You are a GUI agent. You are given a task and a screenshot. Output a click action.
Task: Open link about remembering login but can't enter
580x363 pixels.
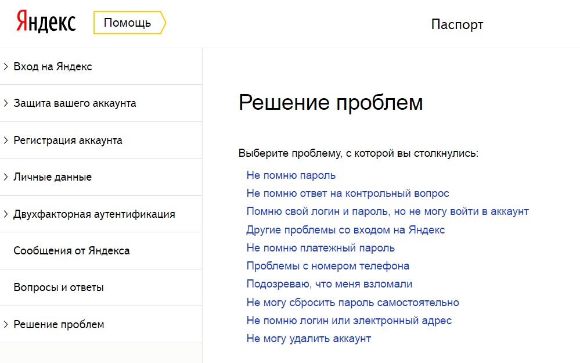pyautogui.click(x=388, y=211)
